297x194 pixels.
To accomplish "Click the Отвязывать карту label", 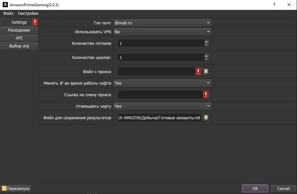I will [93, 106].
